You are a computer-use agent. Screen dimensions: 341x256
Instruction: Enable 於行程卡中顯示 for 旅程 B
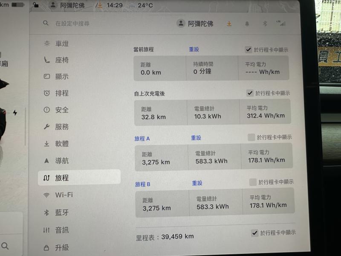tap(253, 182)
